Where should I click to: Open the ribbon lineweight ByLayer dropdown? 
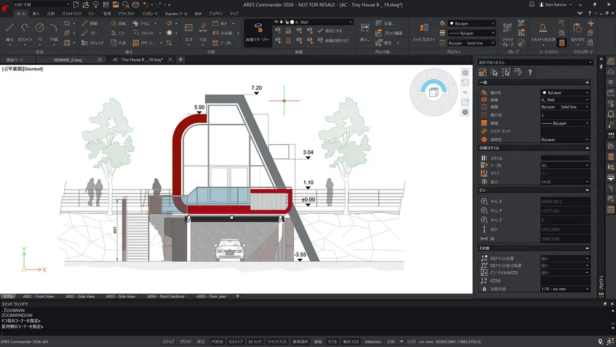[471, 33]
